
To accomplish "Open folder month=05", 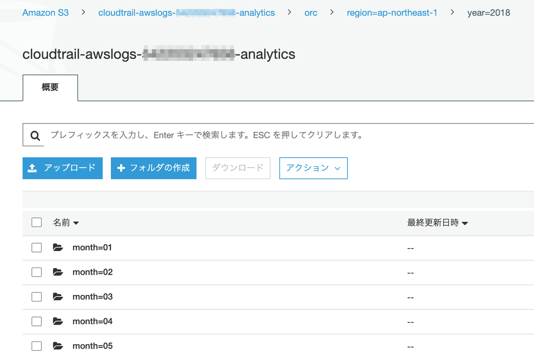I will tap(93, 345).
